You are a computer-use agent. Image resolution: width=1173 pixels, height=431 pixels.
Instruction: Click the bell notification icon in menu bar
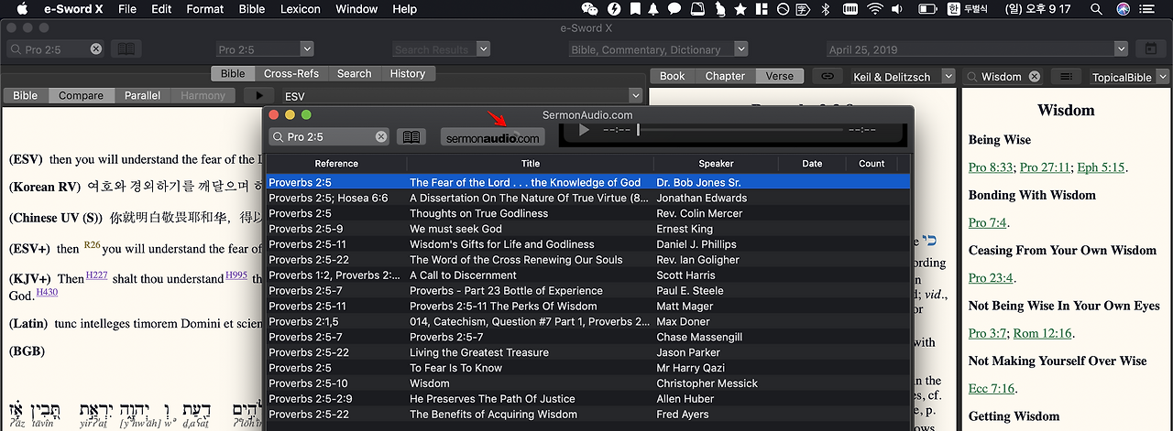coord(653,8)
